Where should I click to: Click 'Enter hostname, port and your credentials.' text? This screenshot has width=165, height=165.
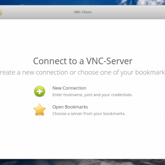92,95
